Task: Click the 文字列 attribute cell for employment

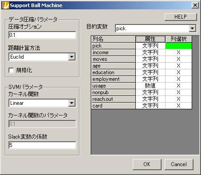Action: pos(150,79)
